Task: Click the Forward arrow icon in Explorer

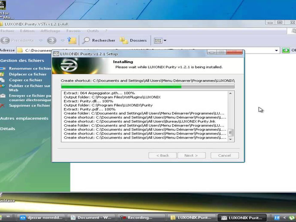Action: coord(51,40)
